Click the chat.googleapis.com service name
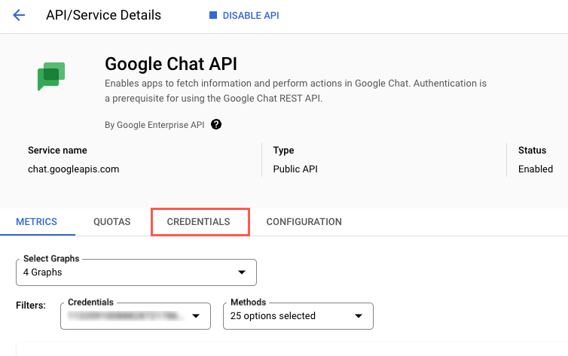 click(73, 169)
